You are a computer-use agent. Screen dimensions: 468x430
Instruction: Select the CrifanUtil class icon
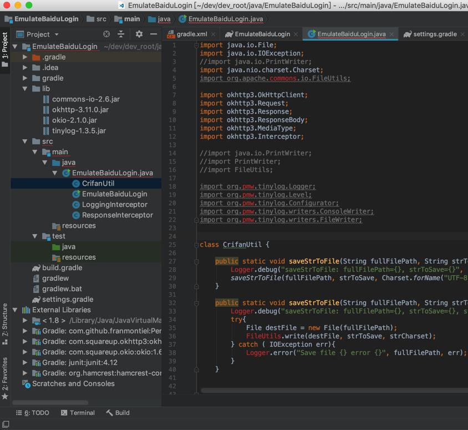pos(76,183)
